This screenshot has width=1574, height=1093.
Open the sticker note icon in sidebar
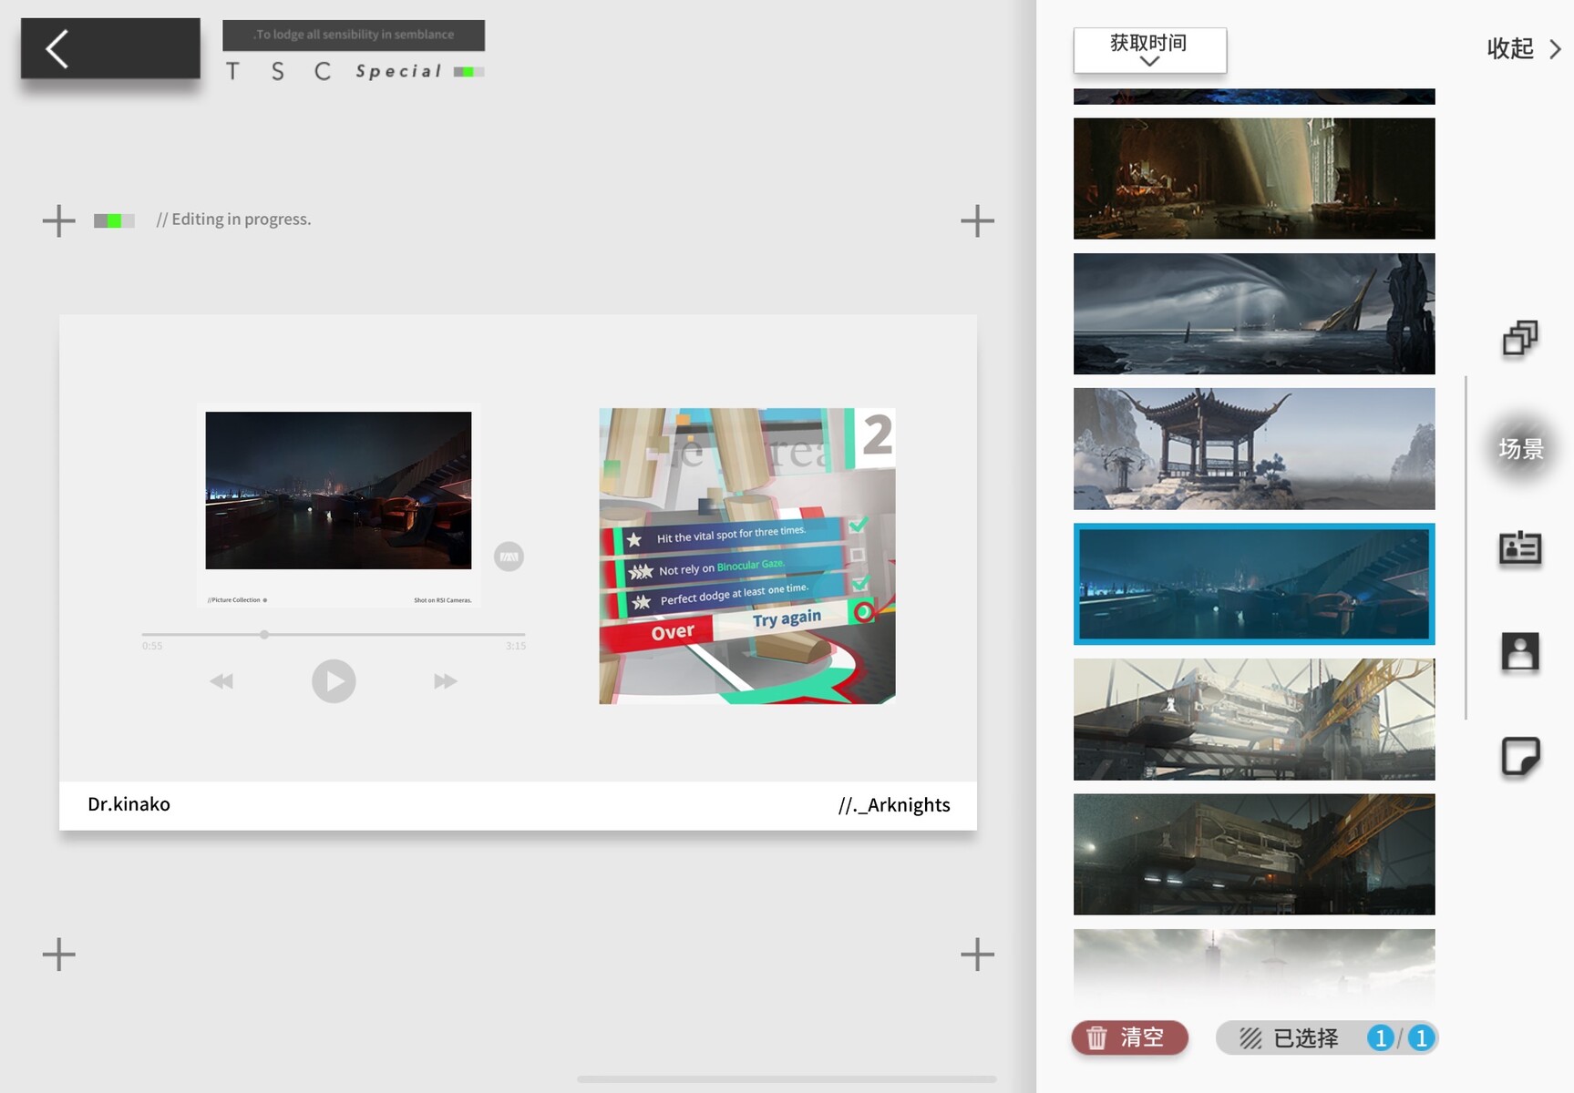[1519, 756]
